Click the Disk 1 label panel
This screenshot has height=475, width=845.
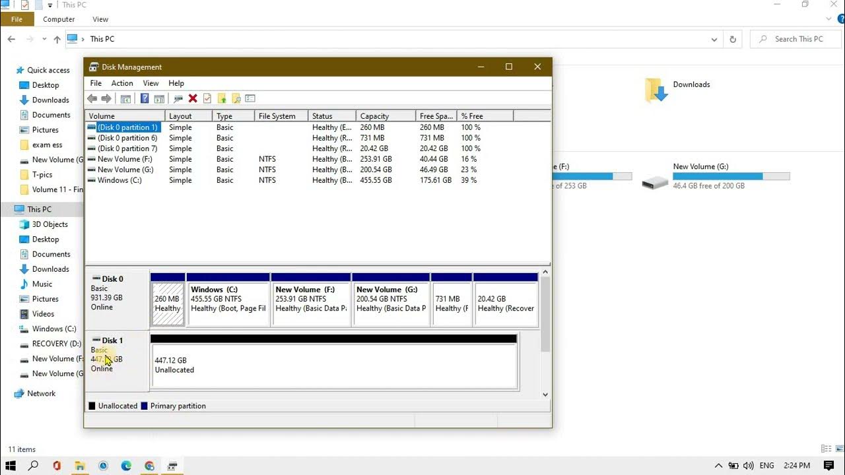118,362
